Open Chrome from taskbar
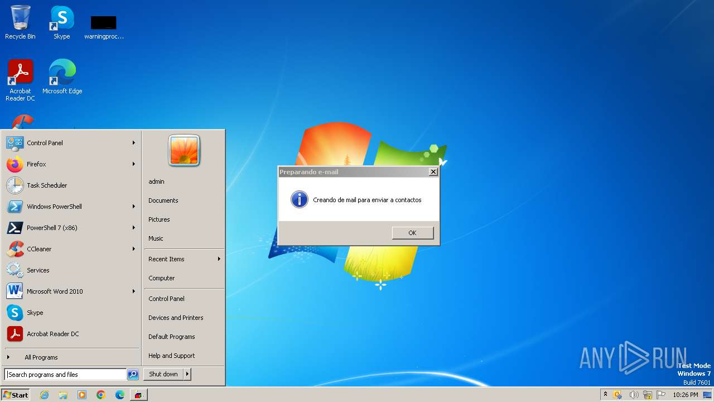This screenshot has width=714, height=402. coord(101,395)
